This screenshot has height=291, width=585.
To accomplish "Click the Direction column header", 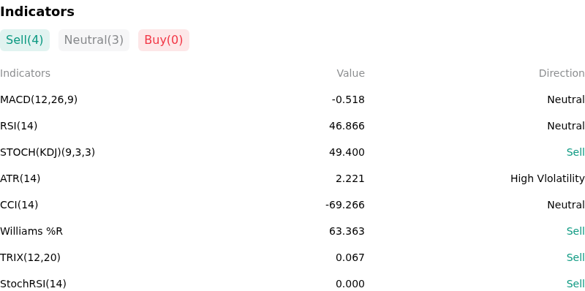I will coord(562,74).
